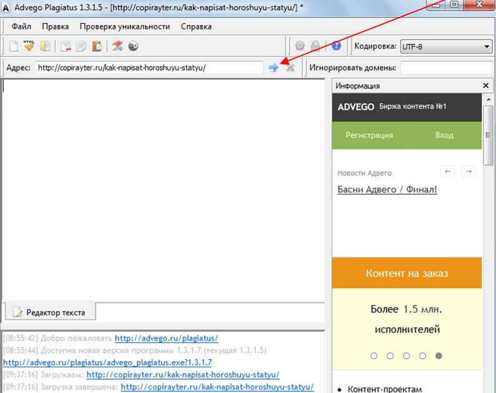Open the Проверка уникальности menu
The image size is (496, 393).
(x=125, y=27)
